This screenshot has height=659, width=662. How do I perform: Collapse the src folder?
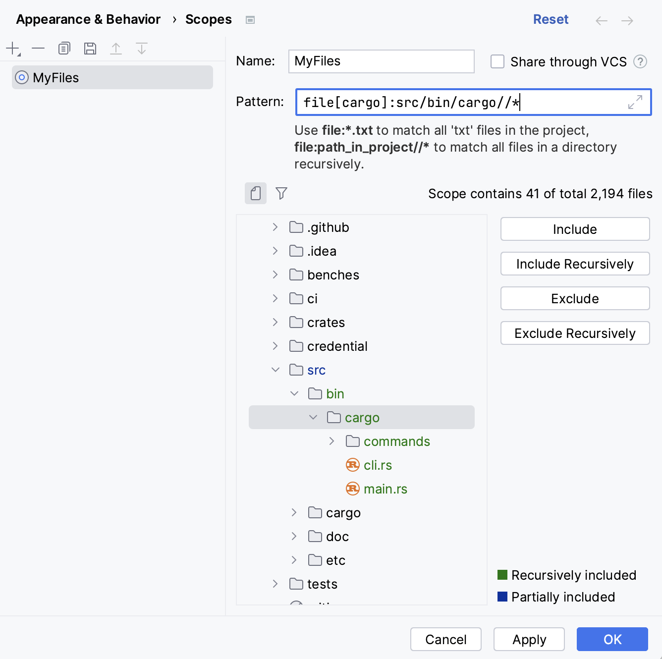pyautogui.click(x=276, y=370)
